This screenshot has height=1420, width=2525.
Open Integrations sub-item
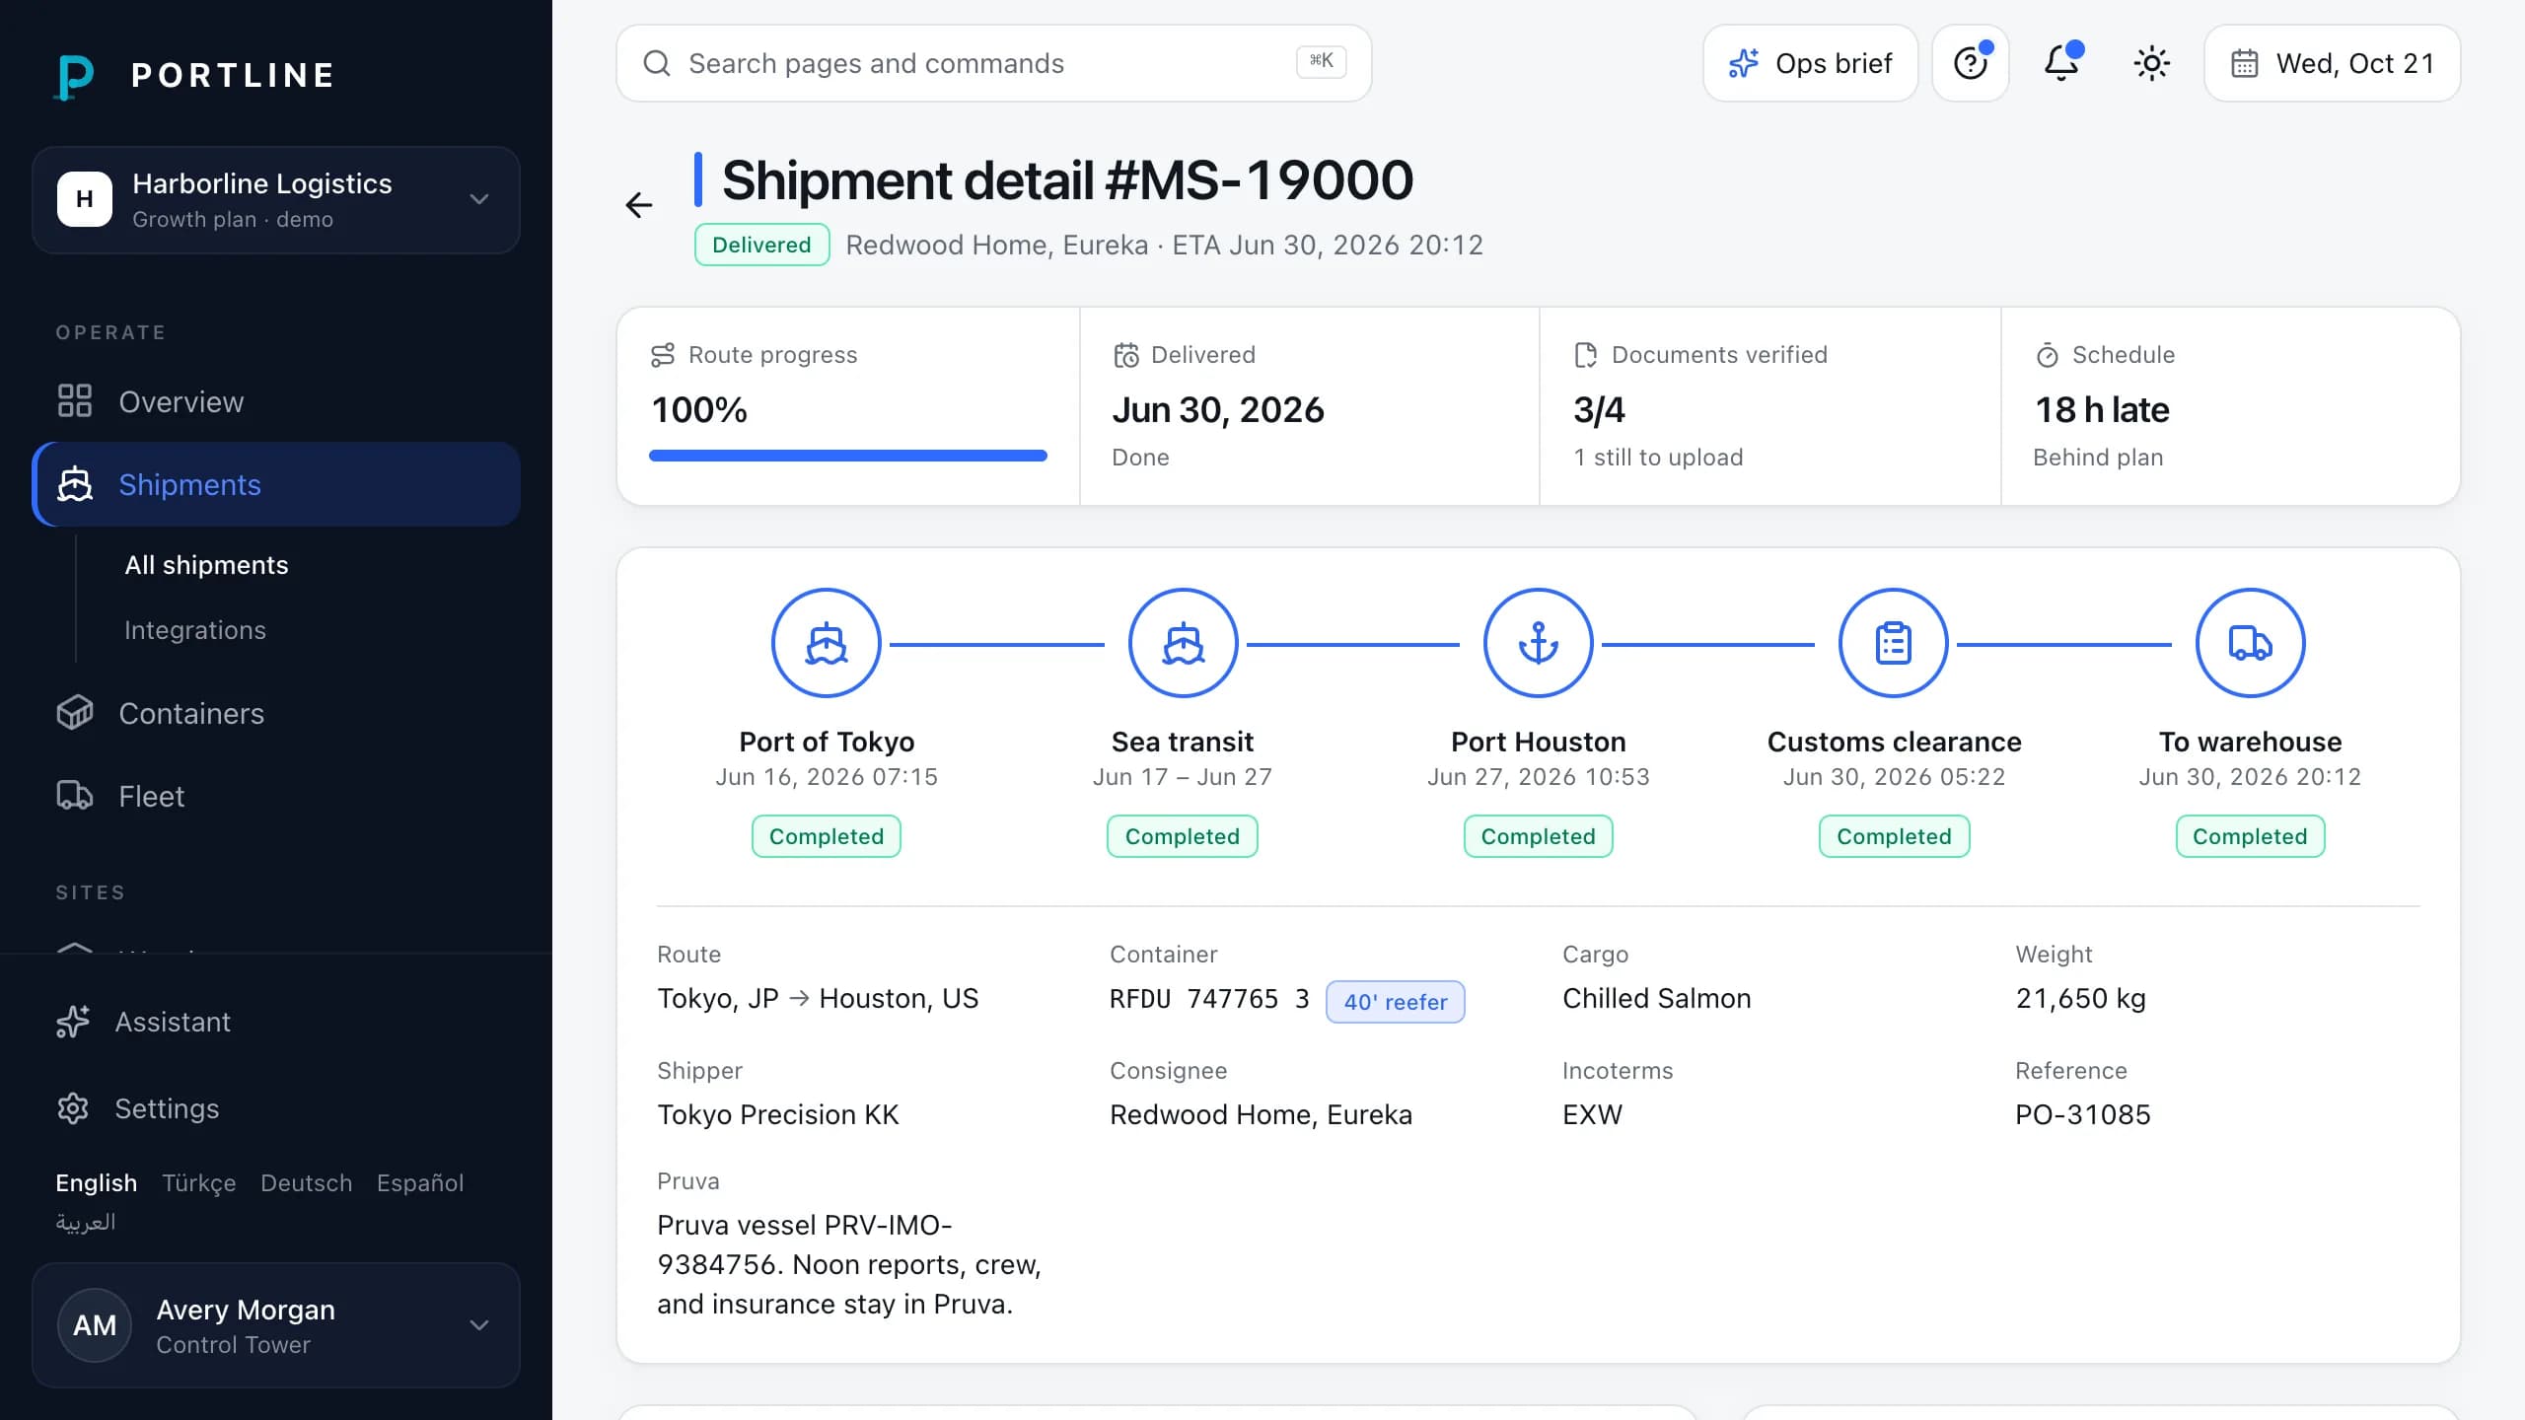(195, 630)
